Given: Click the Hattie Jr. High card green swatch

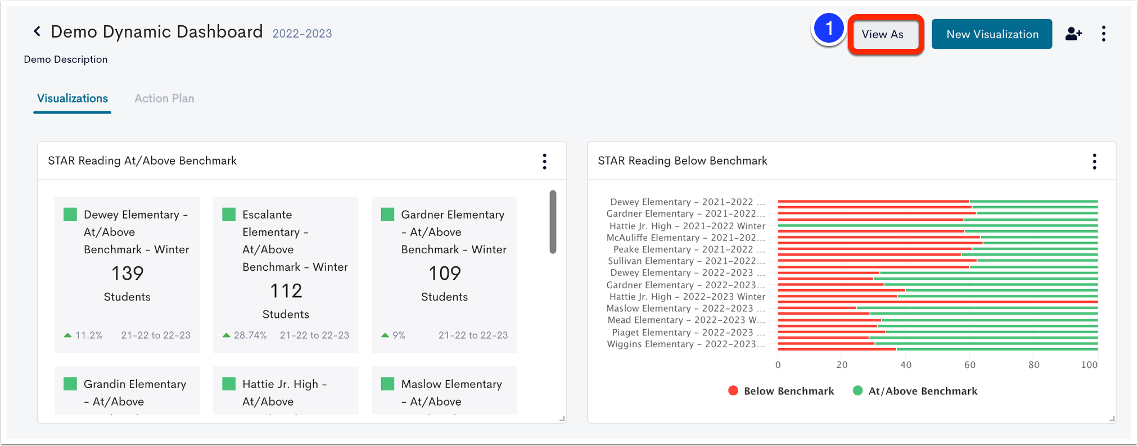Looking at the screenshot, I should pyautogui.click(x=229, y=384).
